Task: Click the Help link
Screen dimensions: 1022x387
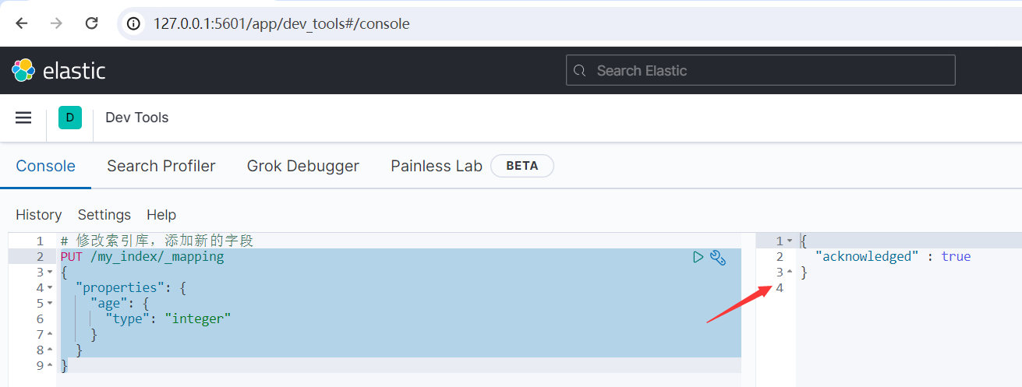Action: 161,215
